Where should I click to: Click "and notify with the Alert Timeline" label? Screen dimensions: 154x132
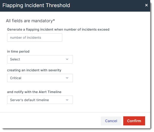click(34, 92)
